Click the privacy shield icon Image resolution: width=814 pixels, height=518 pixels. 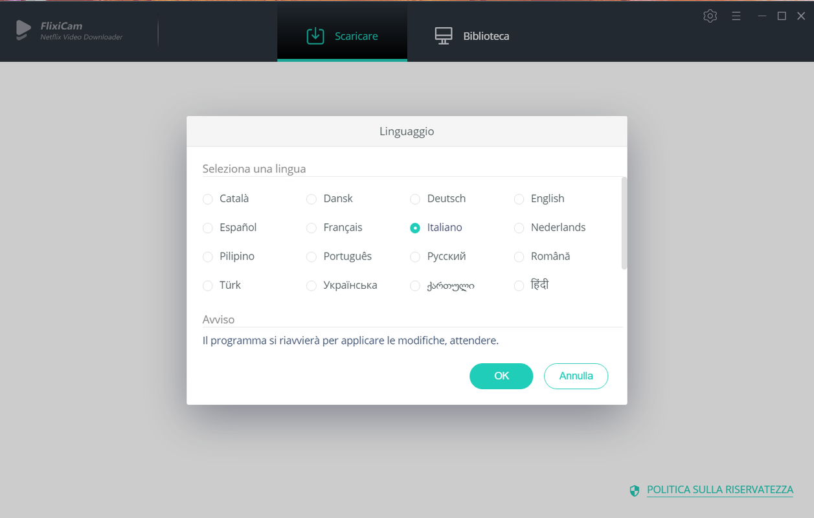[x=635, y=491]
